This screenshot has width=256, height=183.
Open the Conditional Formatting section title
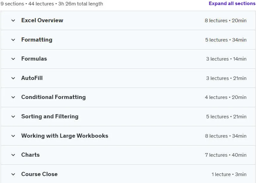pos(53,97)
